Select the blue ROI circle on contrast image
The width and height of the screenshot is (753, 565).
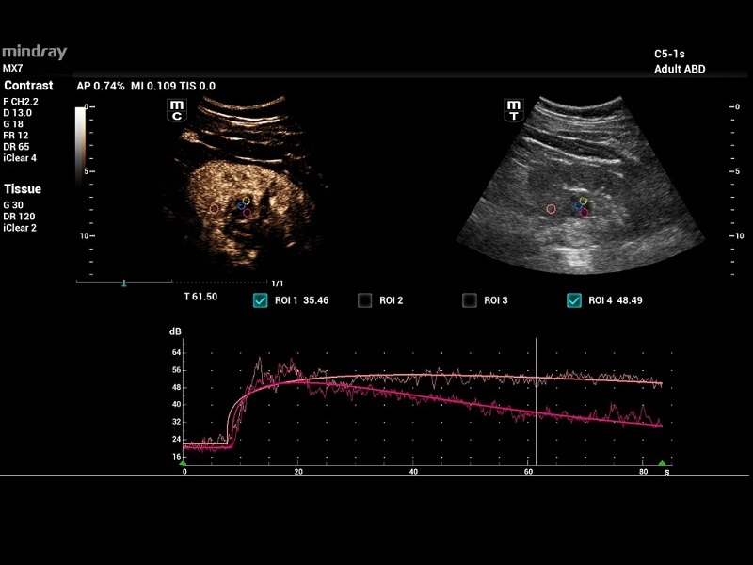(241, 204)
